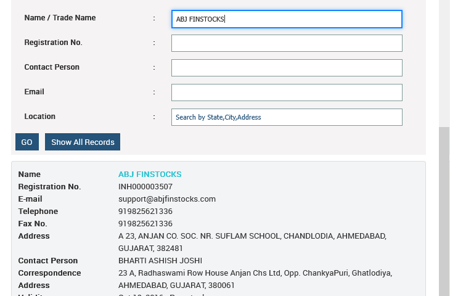Select the Contact Person input field
Viewport: 450px width, 296px height.
click(x=287, y=68)
